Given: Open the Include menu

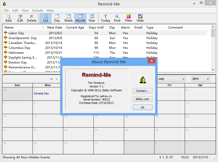Looking at the screenshot, I should coord(38,11).
